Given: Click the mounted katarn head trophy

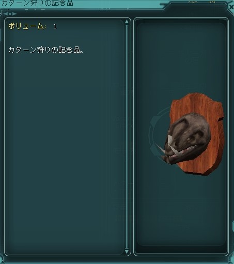Looking at the screenshot, I should (x=188, y=138).
